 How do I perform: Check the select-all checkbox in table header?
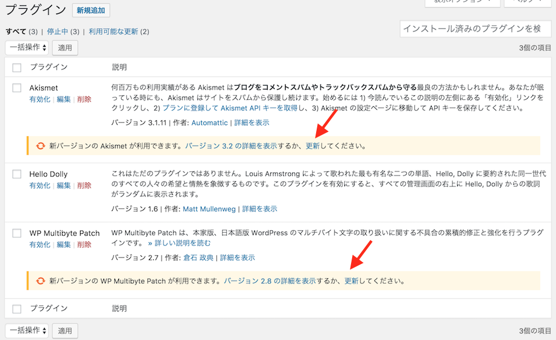(x=17, y=68)
